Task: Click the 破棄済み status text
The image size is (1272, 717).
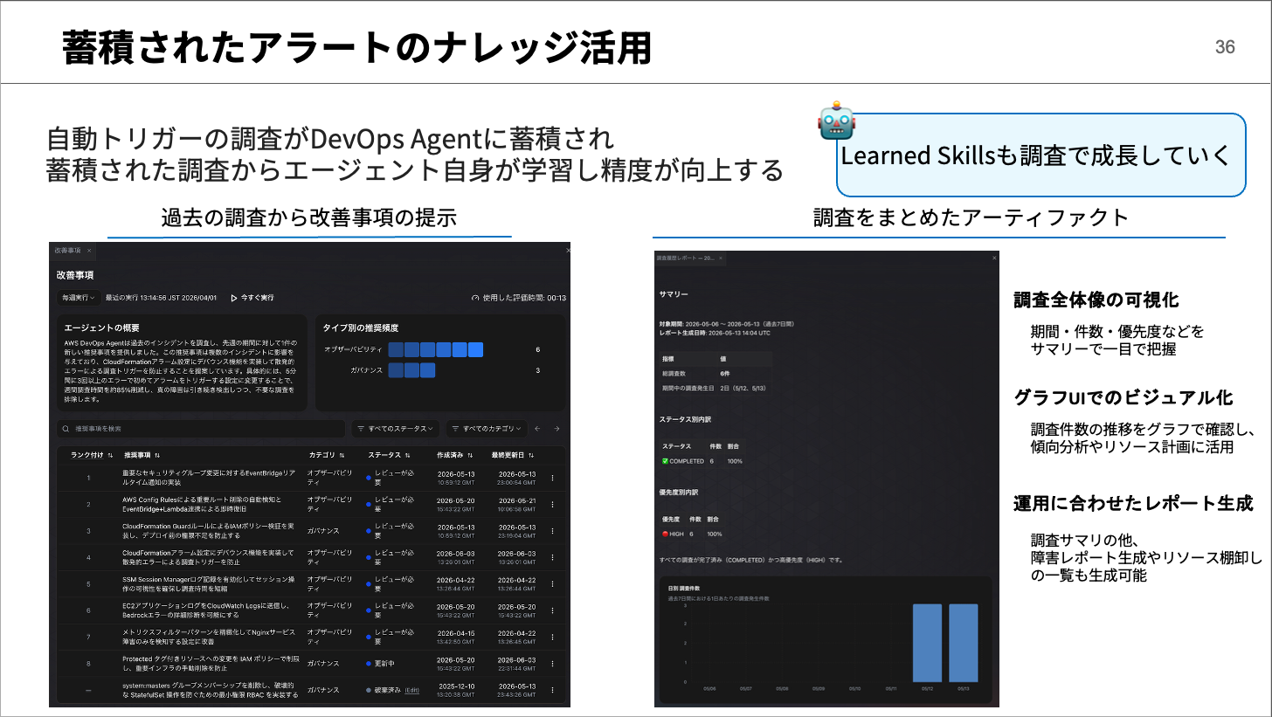Action: (x=388, y=690)
